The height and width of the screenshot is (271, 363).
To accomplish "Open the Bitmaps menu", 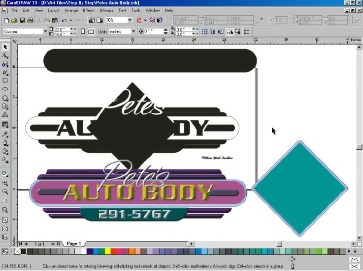I will [107, 10].
